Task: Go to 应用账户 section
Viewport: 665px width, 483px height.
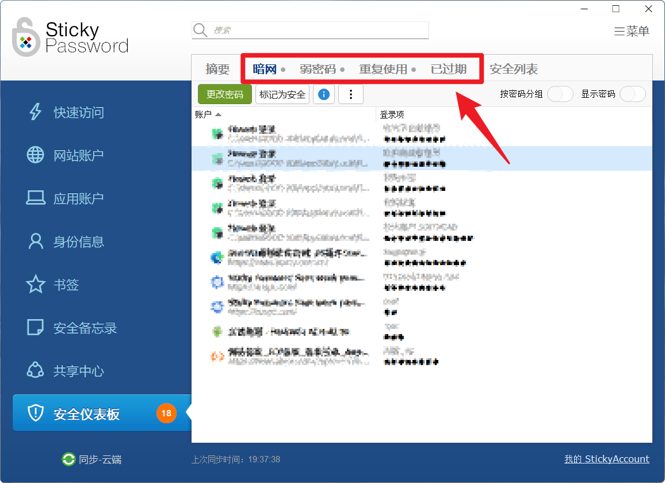Action: 66,198
